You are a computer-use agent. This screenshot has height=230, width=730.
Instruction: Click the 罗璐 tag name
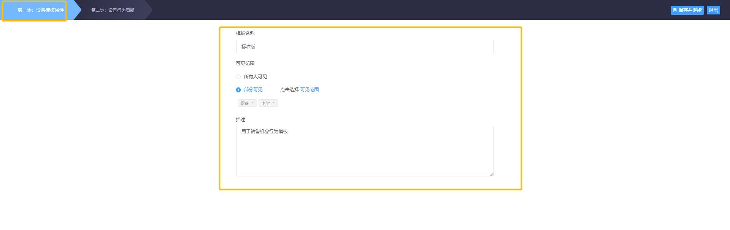coord(244,103)
